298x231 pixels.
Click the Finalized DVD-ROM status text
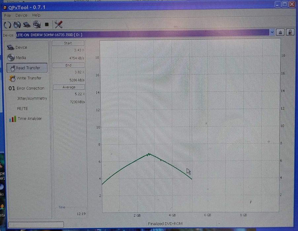click(x=165, y=224)
